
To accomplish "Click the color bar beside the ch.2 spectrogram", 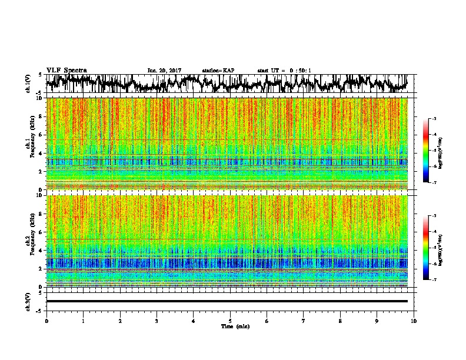I will tap(426, 248).
